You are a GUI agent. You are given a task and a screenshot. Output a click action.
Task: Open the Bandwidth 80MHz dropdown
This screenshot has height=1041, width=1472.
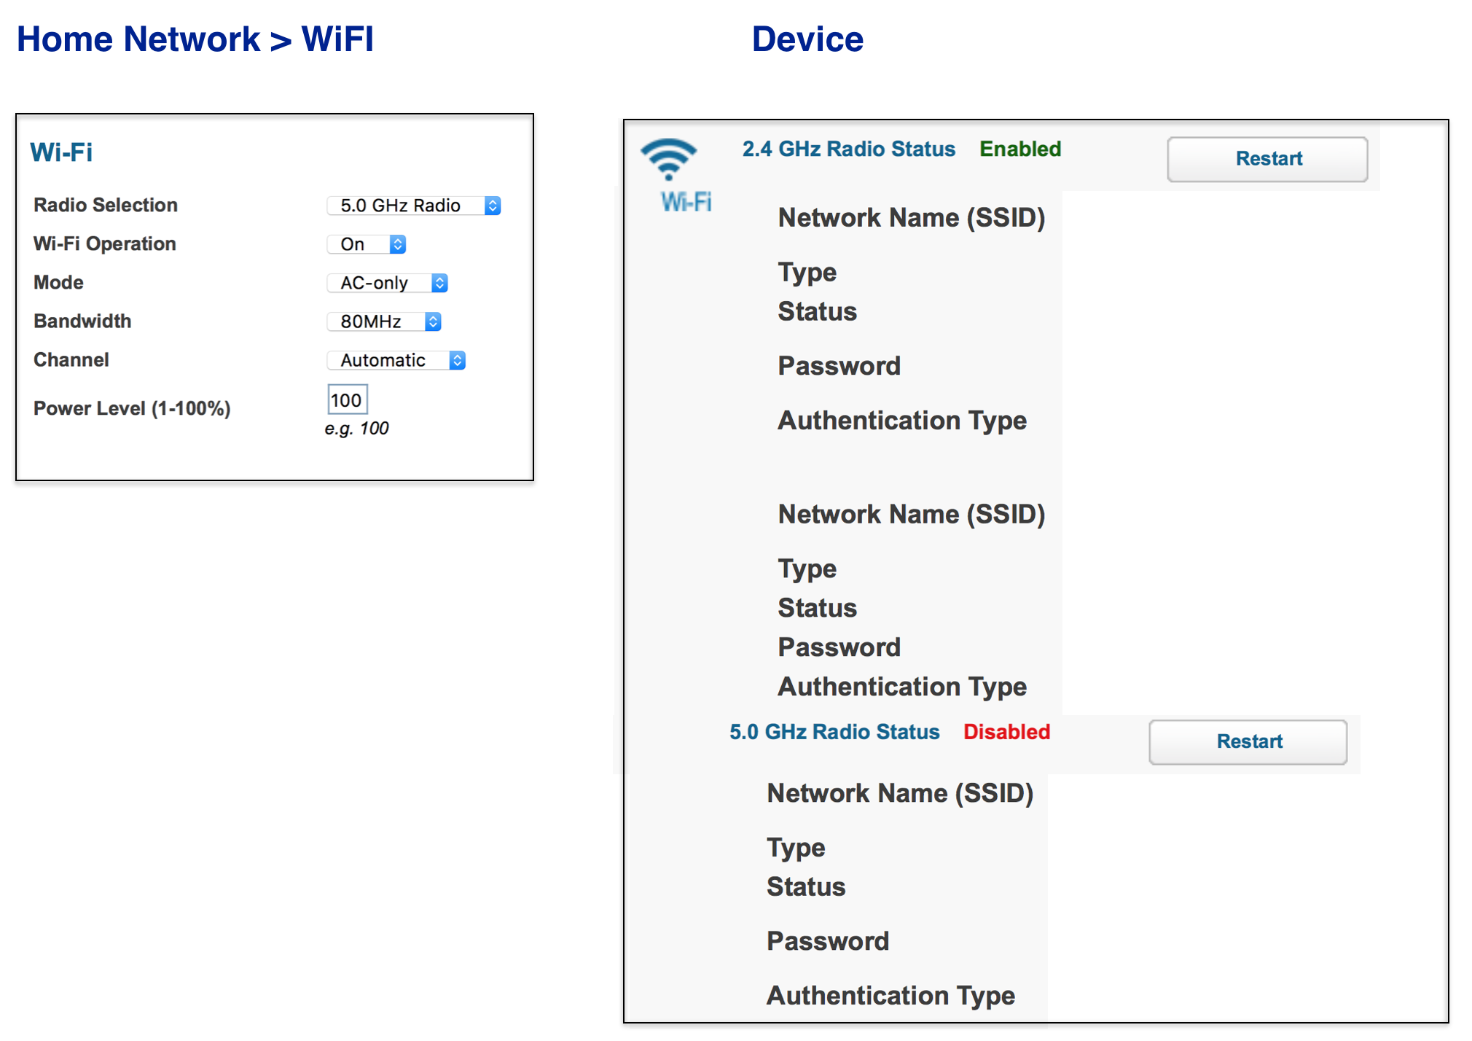[384, 321]
